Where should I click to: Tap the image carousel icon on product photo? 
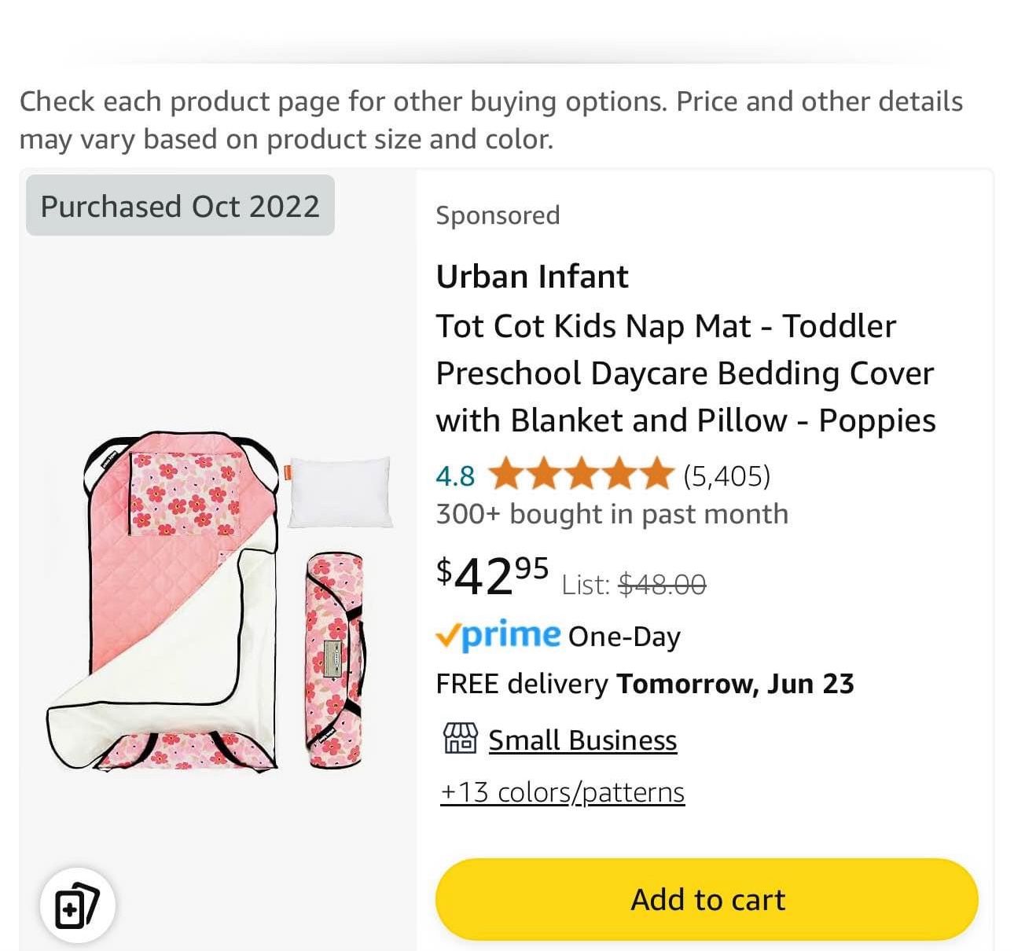75,905
